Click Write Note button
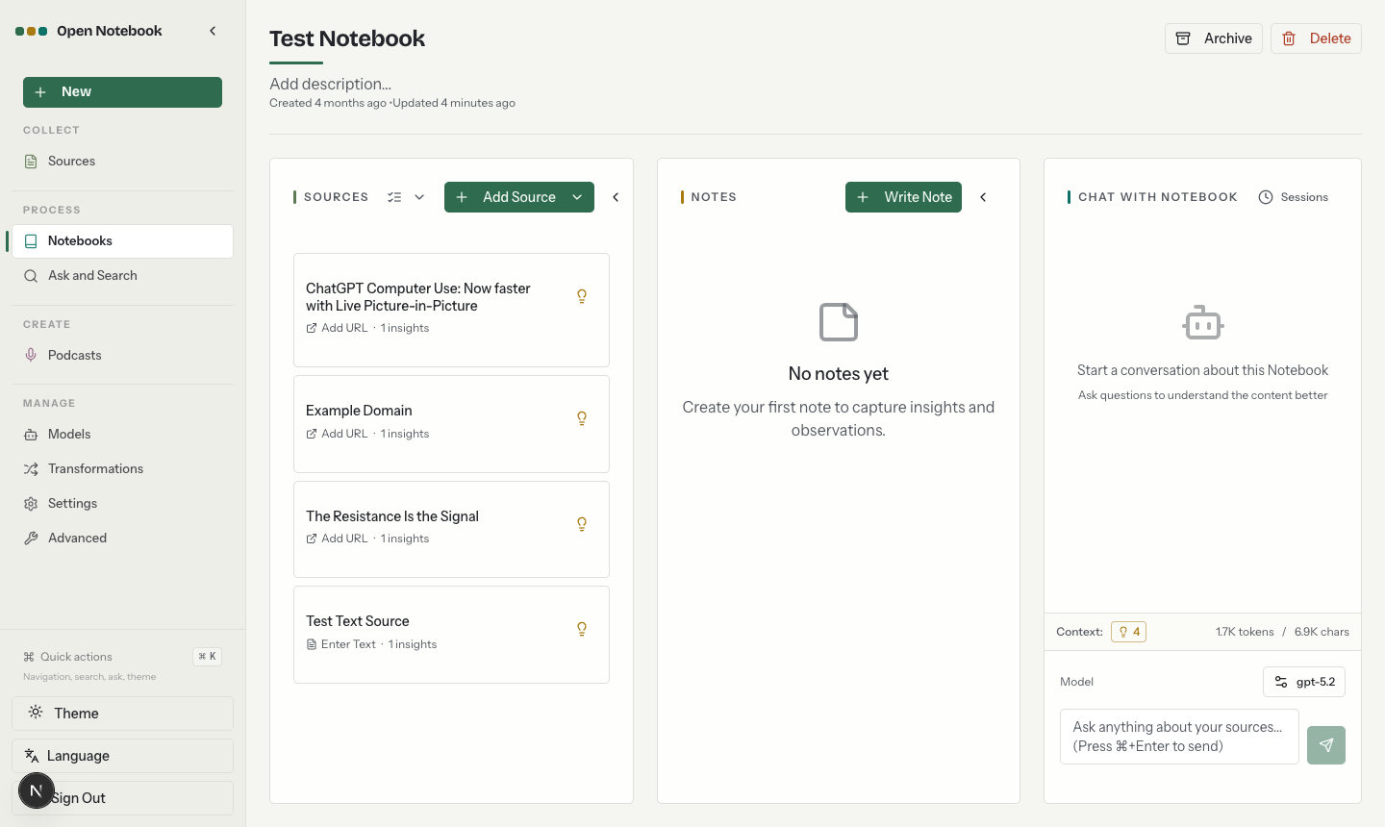The height and width of the screenshot is (827, 1385). [903, 197]
